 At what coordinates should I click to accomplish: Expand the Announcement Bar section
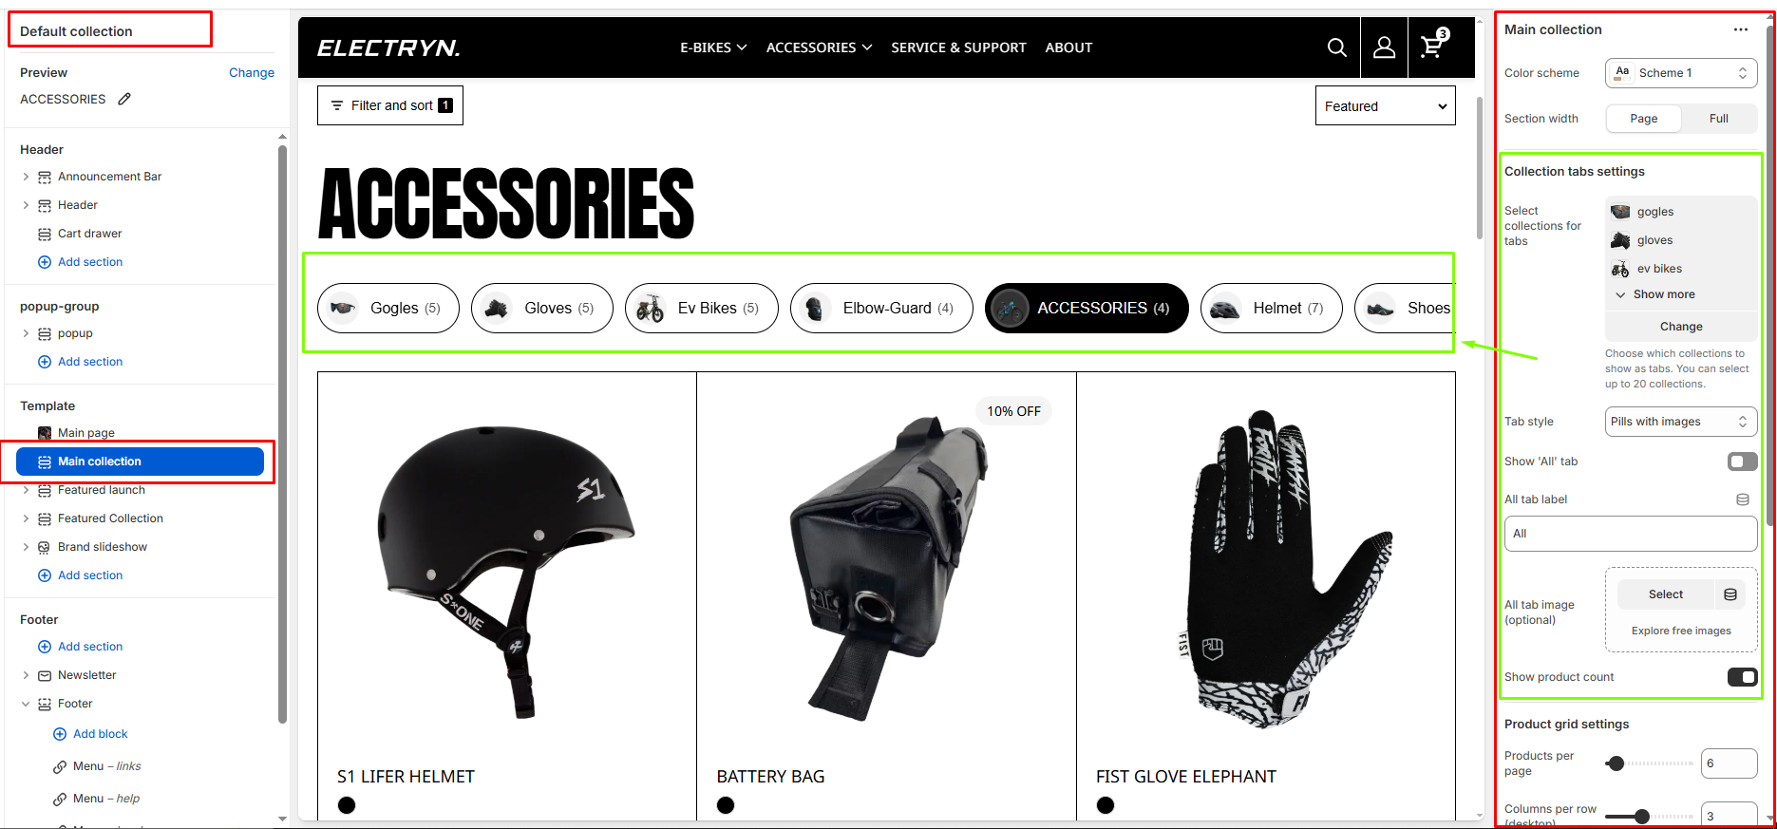point(26,177)
